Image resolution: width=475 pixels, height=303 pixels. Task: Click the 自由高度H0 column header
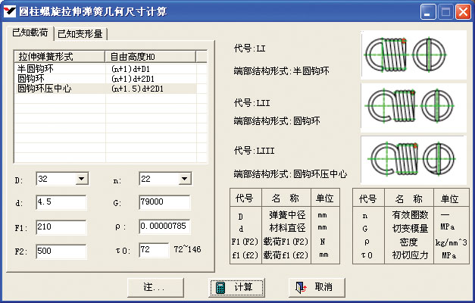(148, 56)
